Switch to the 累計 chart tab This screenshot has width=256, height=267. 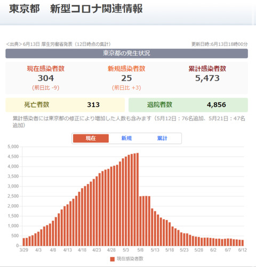[x=162, y=138]
